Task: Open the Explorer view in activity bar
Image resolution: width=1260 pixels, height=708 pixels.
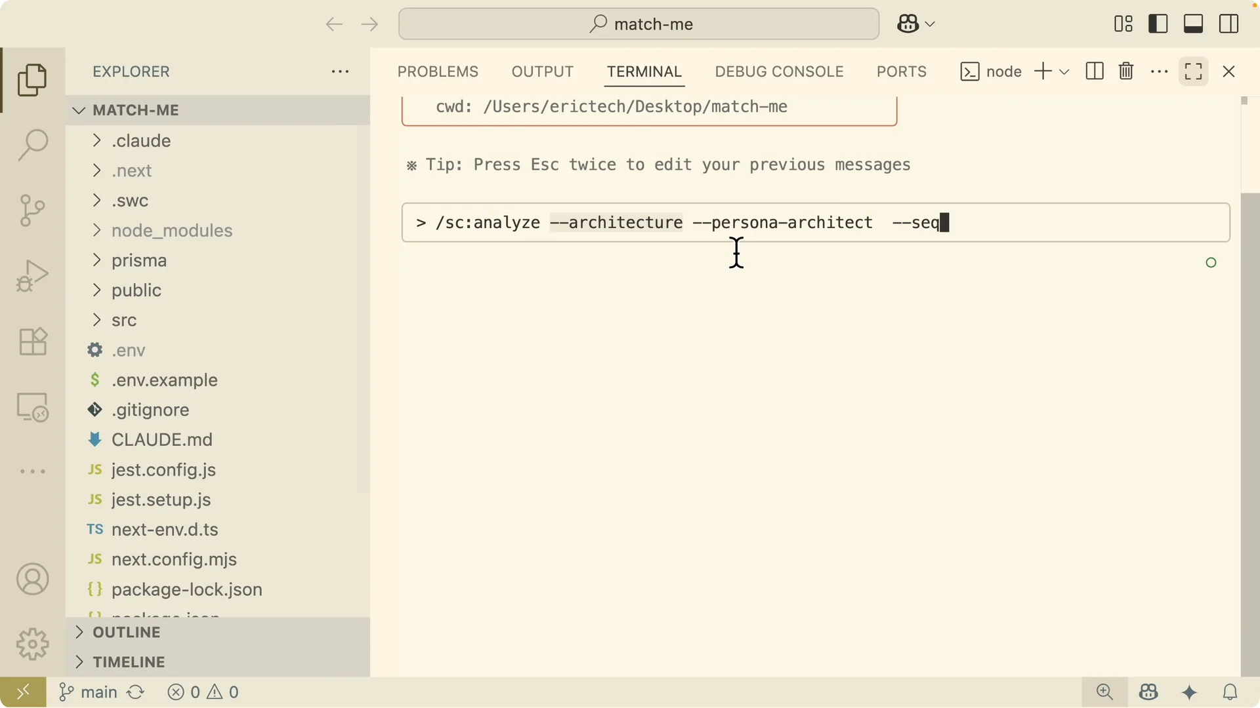Action: (x=32, y=80)
